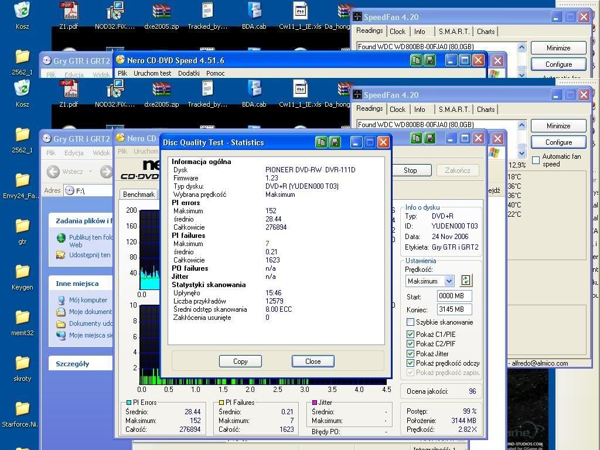The height and width of the screenshot is (450, 600).
Task: Click Copy in the Statistics dialog
Action: 240,361
